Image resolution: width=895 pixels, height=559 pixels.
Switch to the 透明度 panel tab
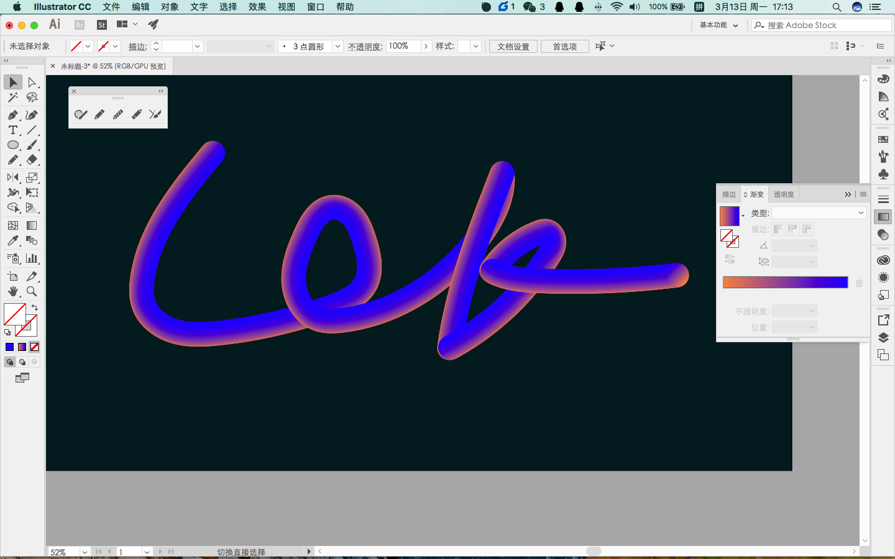(784, 194)
